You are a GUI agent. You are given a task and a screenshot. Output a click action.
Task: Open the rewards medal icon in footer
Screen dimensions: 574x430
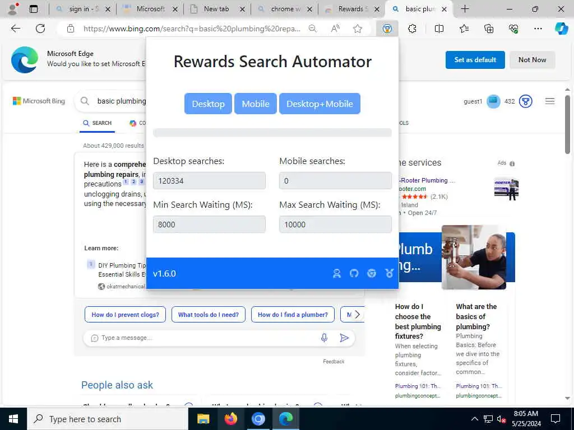[x=390, y=273]
